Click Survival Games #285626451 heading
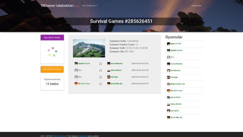243x137 pixels. [121, 21]
